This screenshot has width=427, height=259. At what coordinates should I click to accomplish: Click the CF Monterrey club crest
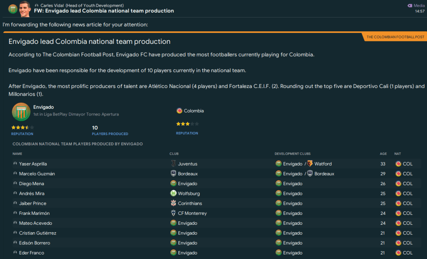point(174,213)
